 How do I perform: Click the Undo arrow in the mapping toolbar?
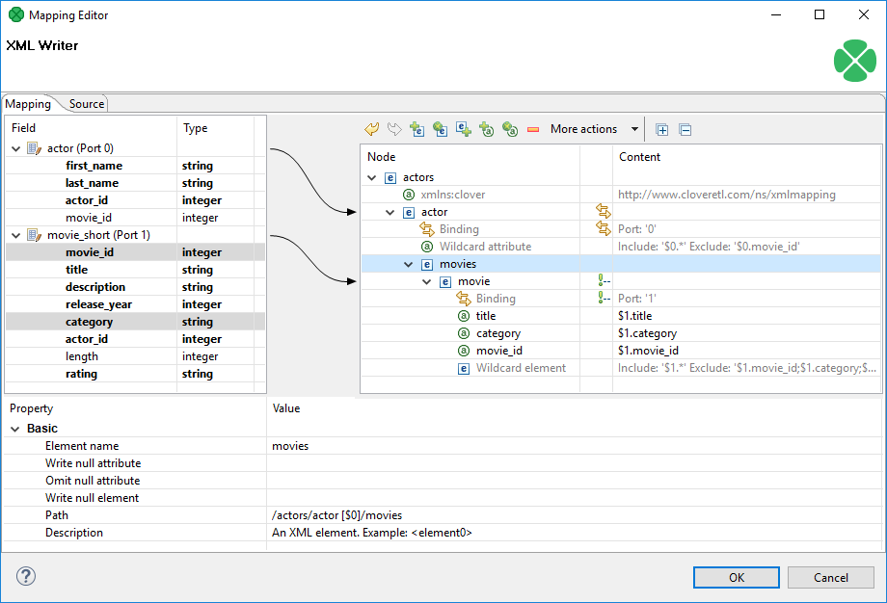coord(372,128)
